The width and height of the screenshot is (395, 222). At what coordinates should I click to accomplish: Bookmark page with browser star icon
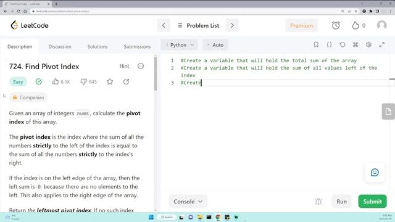tap(355, 11)
